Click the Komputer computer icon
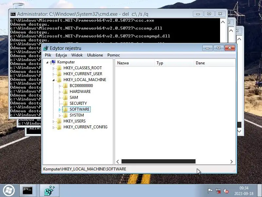 coord(53,62)
